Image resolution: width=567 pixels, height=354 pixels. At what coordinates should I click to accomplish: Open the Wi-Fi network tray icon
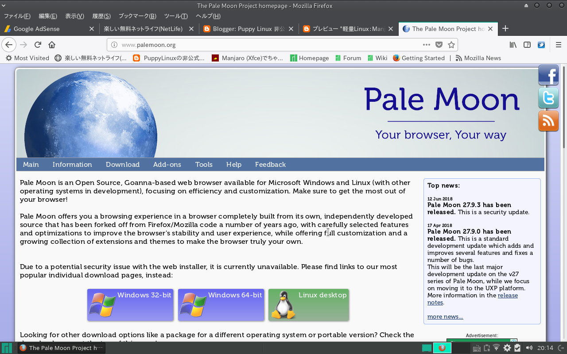click(x=497, y=348)
